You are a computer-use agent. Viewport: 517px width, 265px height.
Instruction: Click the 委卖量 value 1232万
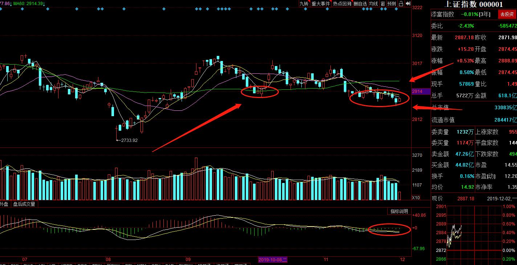(x=465, y=132)
